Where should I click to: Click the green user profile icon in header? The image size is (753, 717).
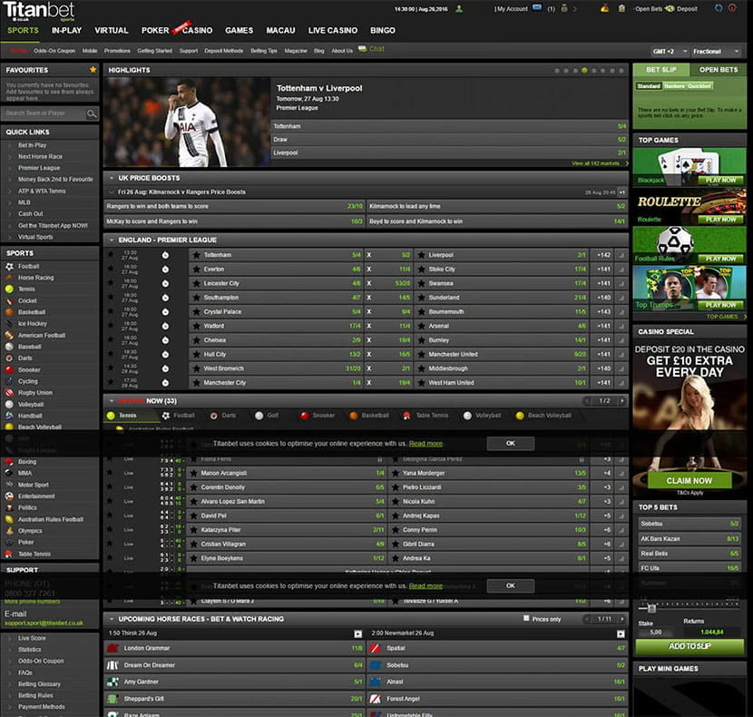click(x=459, y=9)
